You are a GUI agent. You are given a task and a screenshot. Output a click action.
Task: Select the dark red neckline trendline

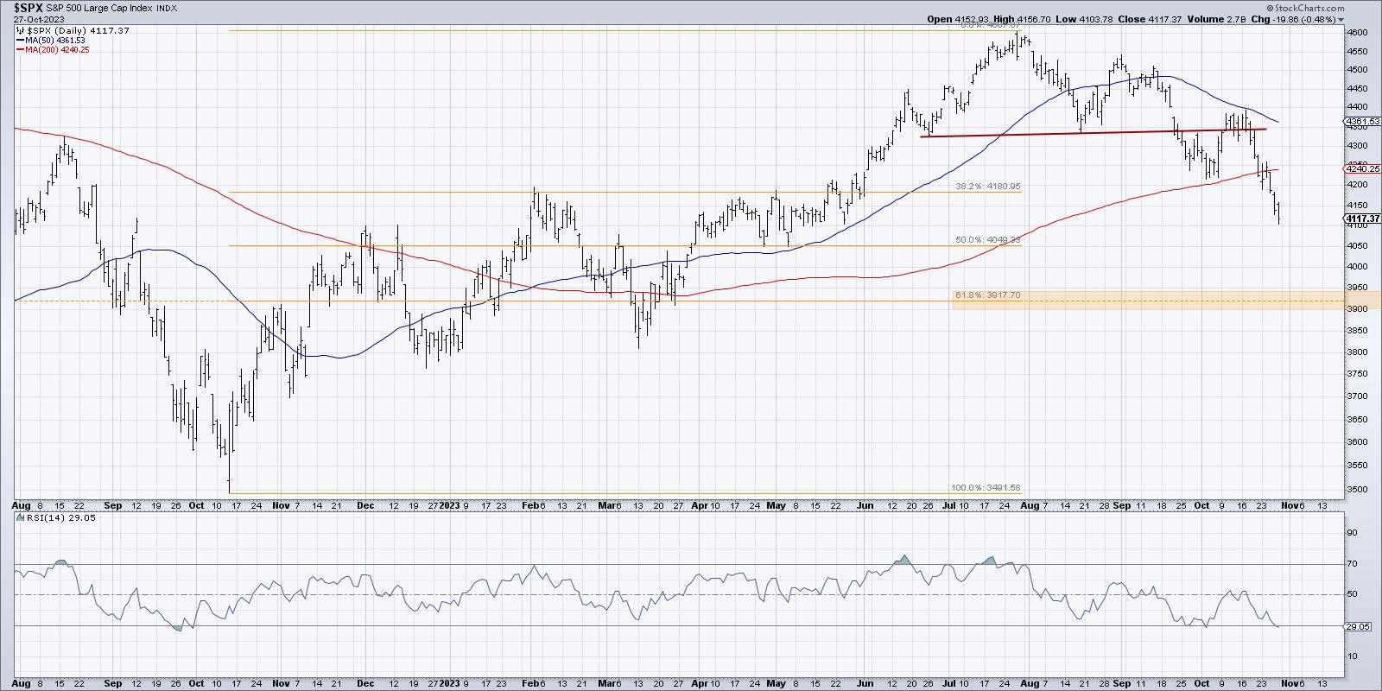(1093, 132)
